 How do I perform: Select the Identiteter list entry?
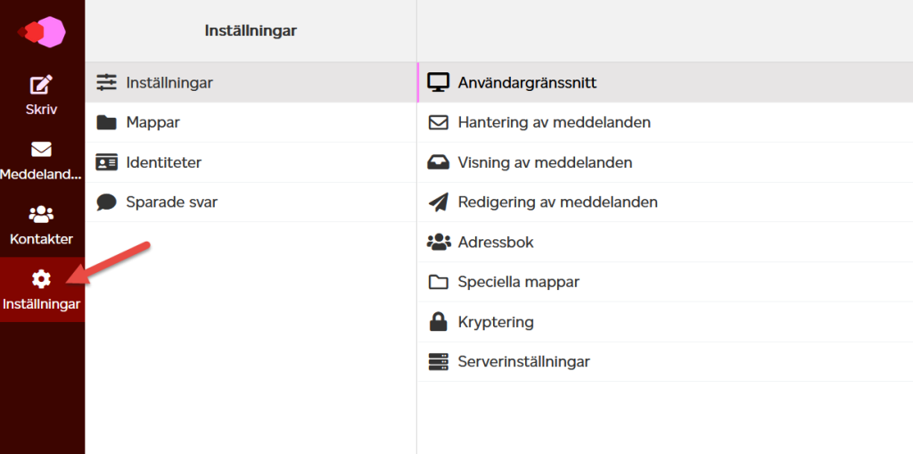(x=251, y=162)
